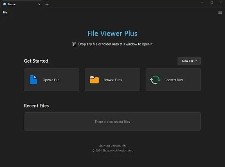The height and width of the screenshot is (167, 225).
Task: Click the Licensed Version text
Action: point(110,146)
